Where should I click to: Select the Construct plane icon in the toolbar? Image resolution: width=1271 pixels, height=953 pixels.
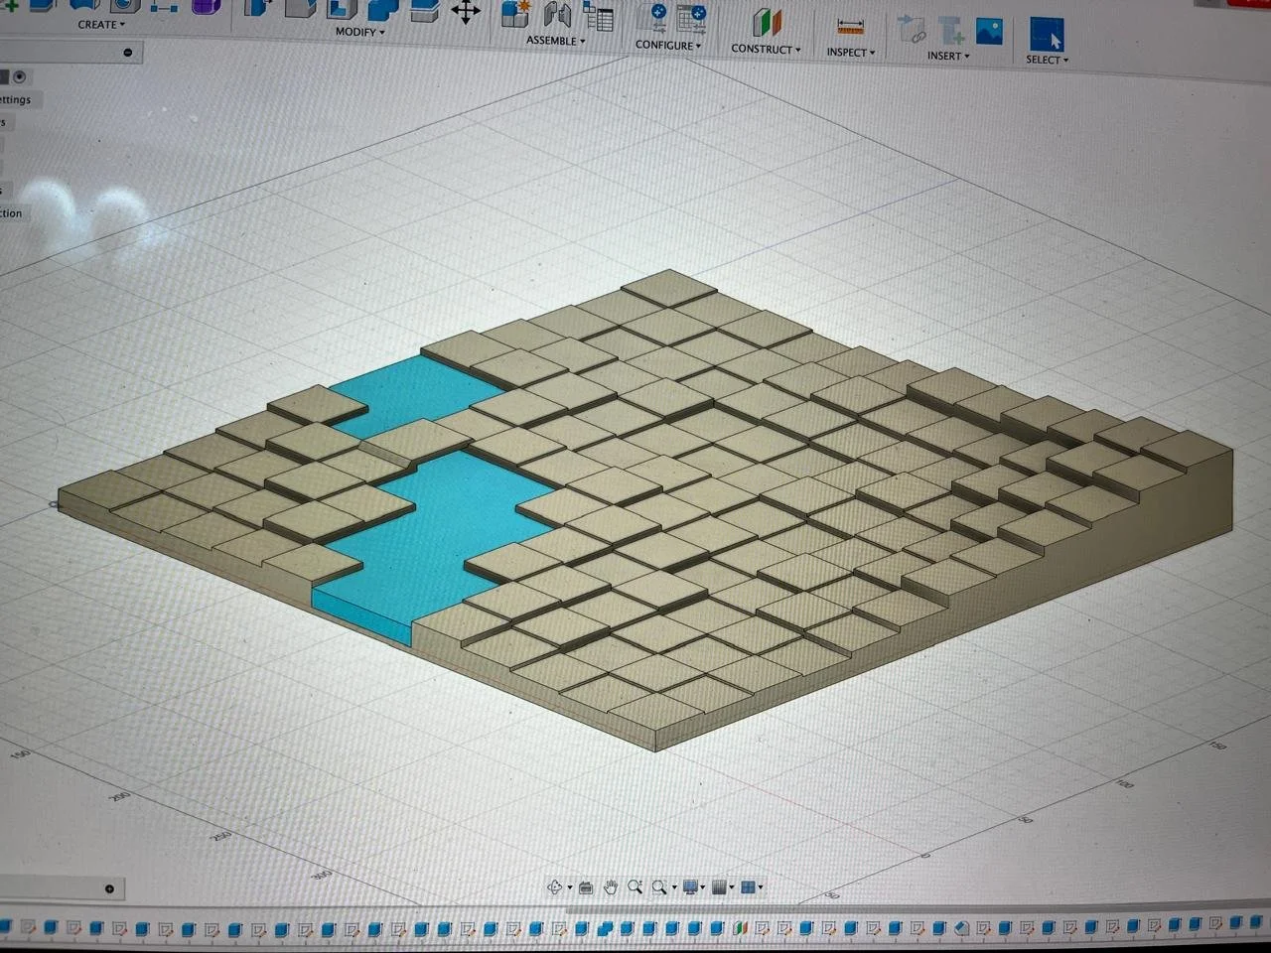767,22
